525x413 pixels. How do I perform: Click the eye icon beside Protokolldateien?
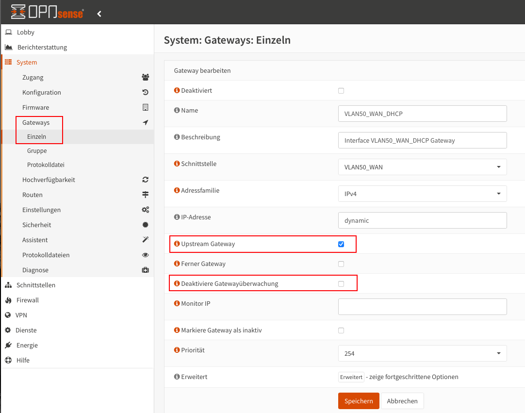coord(145,255)
